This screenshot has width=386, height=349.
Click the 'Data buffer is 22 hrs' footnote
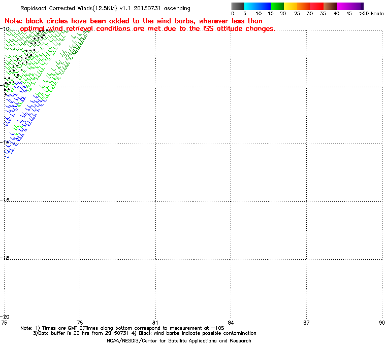[x=81, y=333]
